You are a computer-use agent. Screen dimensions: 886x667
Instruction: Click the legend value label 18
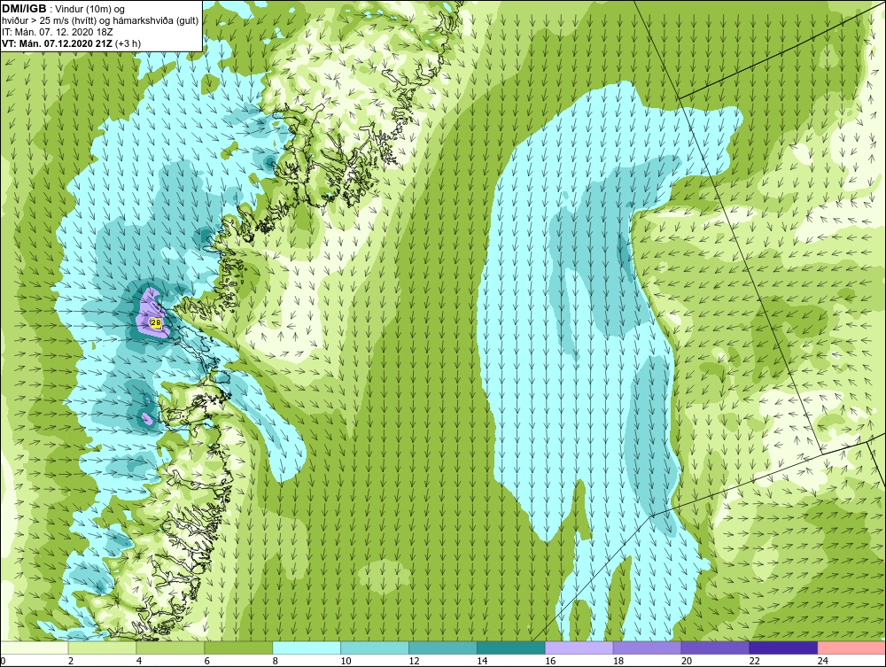coord(618,661)
